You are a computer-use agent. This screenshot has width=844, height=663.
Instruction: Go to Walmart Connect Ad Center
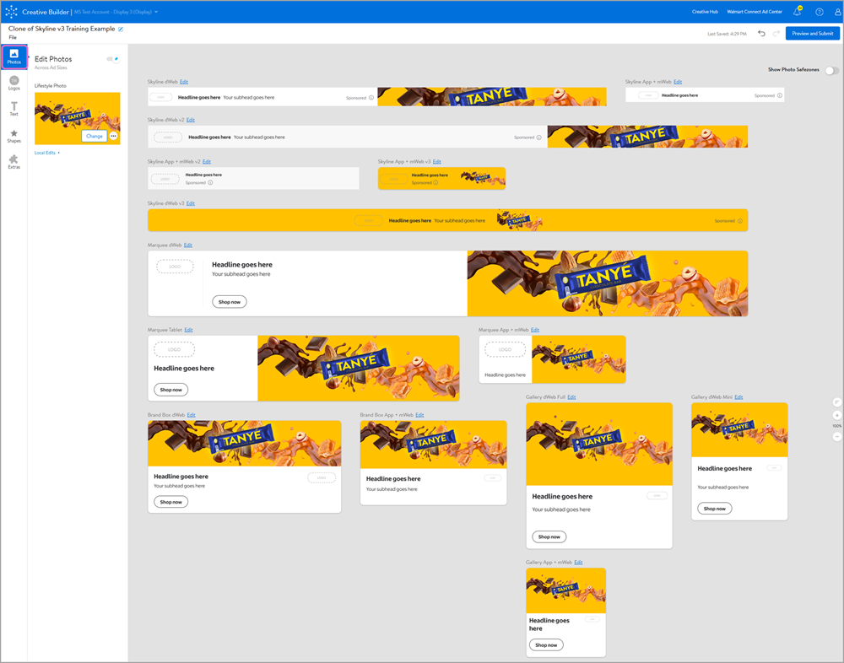[x=754, y=12]
